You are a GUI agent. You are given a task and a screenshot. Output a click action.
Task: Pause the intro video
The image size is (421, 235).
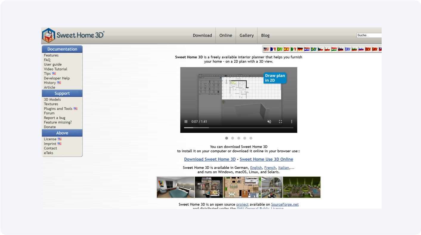click(x=186, y=121)
